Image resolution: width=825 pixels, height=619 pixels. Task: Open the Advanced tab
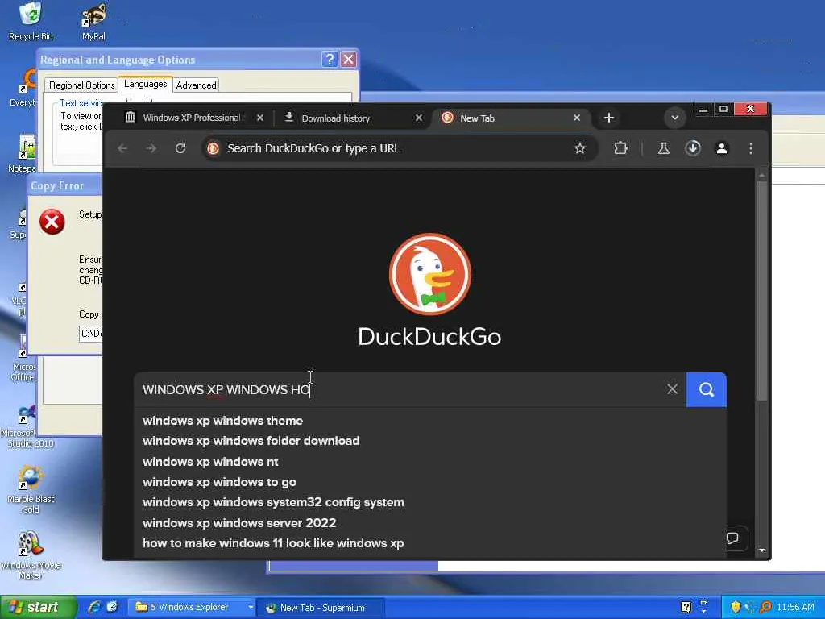pyautogui.click(x=196, y=85)
